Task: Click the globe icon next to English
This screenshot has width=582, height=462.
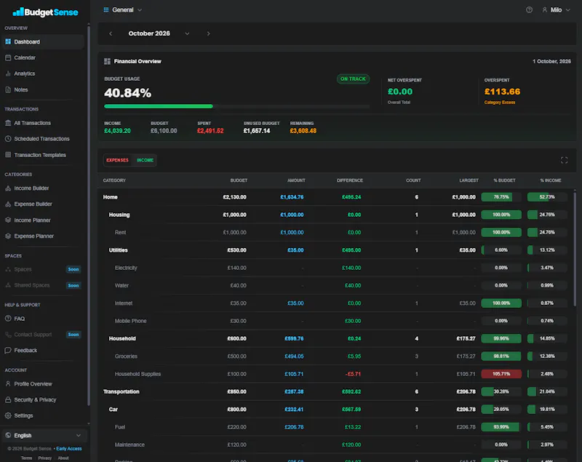Action: (x=8, y=435)
